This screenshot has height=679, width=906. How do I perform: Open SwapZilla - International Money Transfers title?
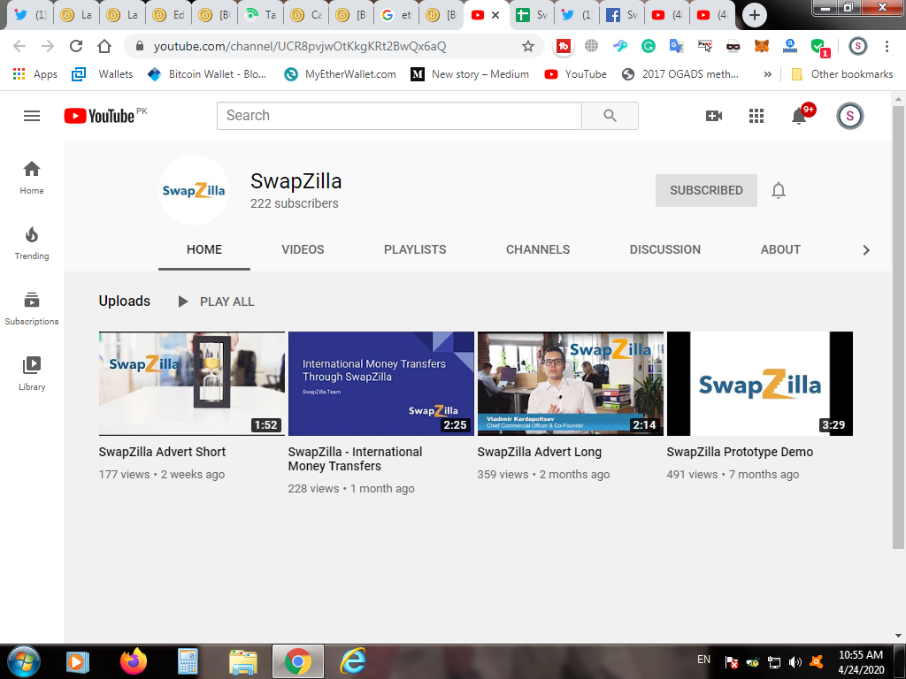pos(355,459)
